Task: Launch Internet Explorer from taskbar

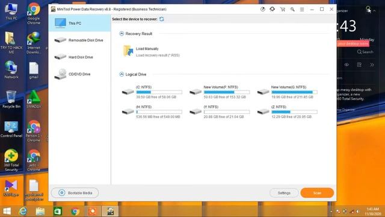Action: tap(23, 212)
